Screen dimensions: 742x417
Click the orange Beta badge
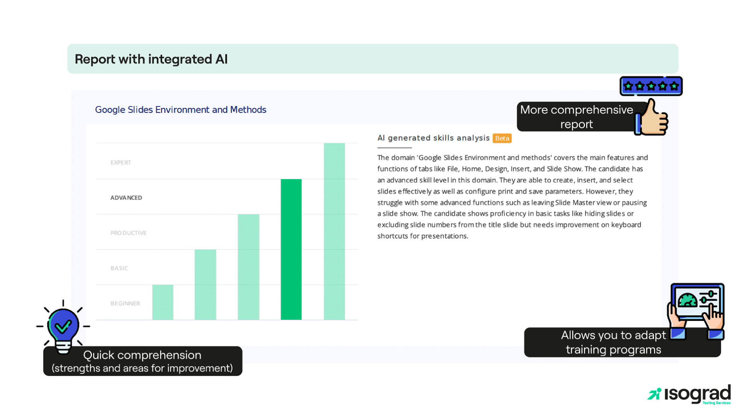(x=502, y=138)
